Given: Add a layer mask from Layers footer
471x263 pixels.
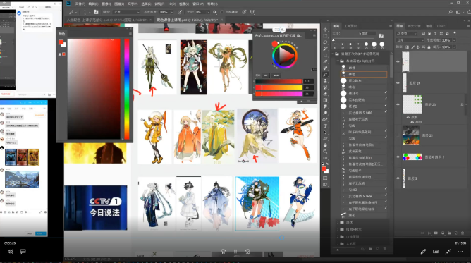Looking at the screenshot, I should click(436, 233).
